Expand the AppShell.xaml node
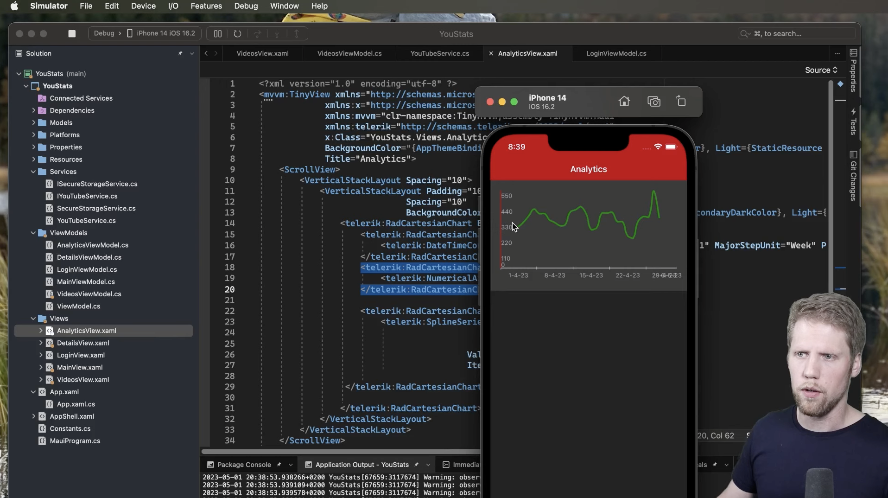The height and width of the screenshot is (498, 888). [33, 416]
